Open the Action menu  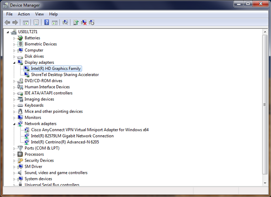coord(24,14)
